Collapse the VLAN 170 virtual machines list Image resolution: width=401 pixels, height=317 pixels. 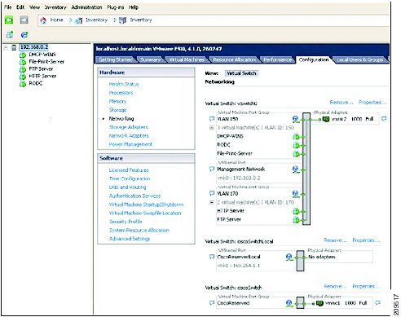point(212,202)
